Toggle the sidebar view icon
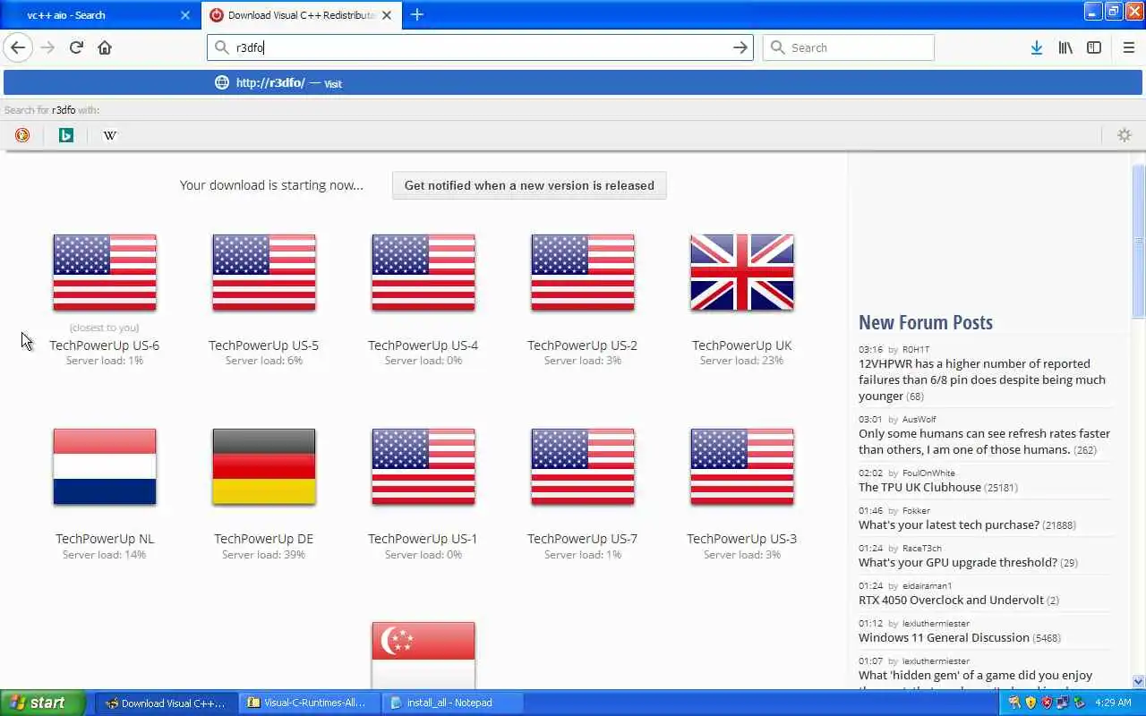 coord(1094,47)
